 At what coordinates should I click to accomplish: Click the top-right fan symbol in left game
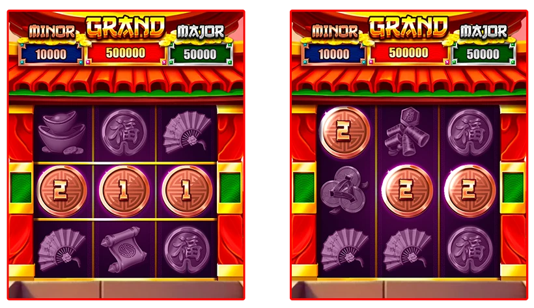tap(186, 132)
